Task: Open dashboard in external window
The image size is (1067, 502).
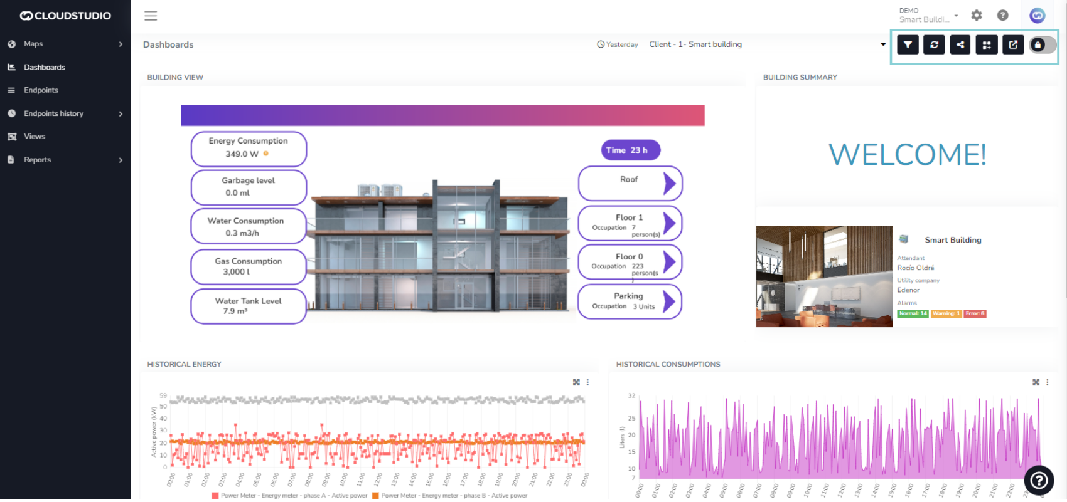Action: tap(1013, 44)
